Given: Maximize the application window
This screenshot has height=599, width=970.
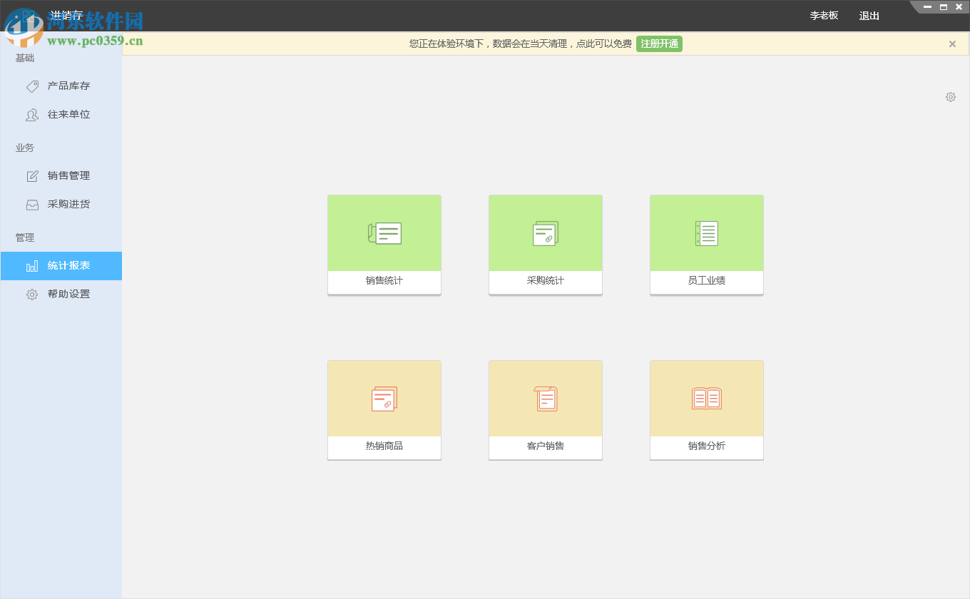Looking at the screenshot, I should [x=944, y=7].
